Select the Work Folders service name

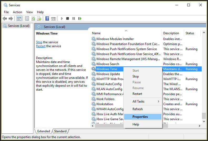[105, 99]
